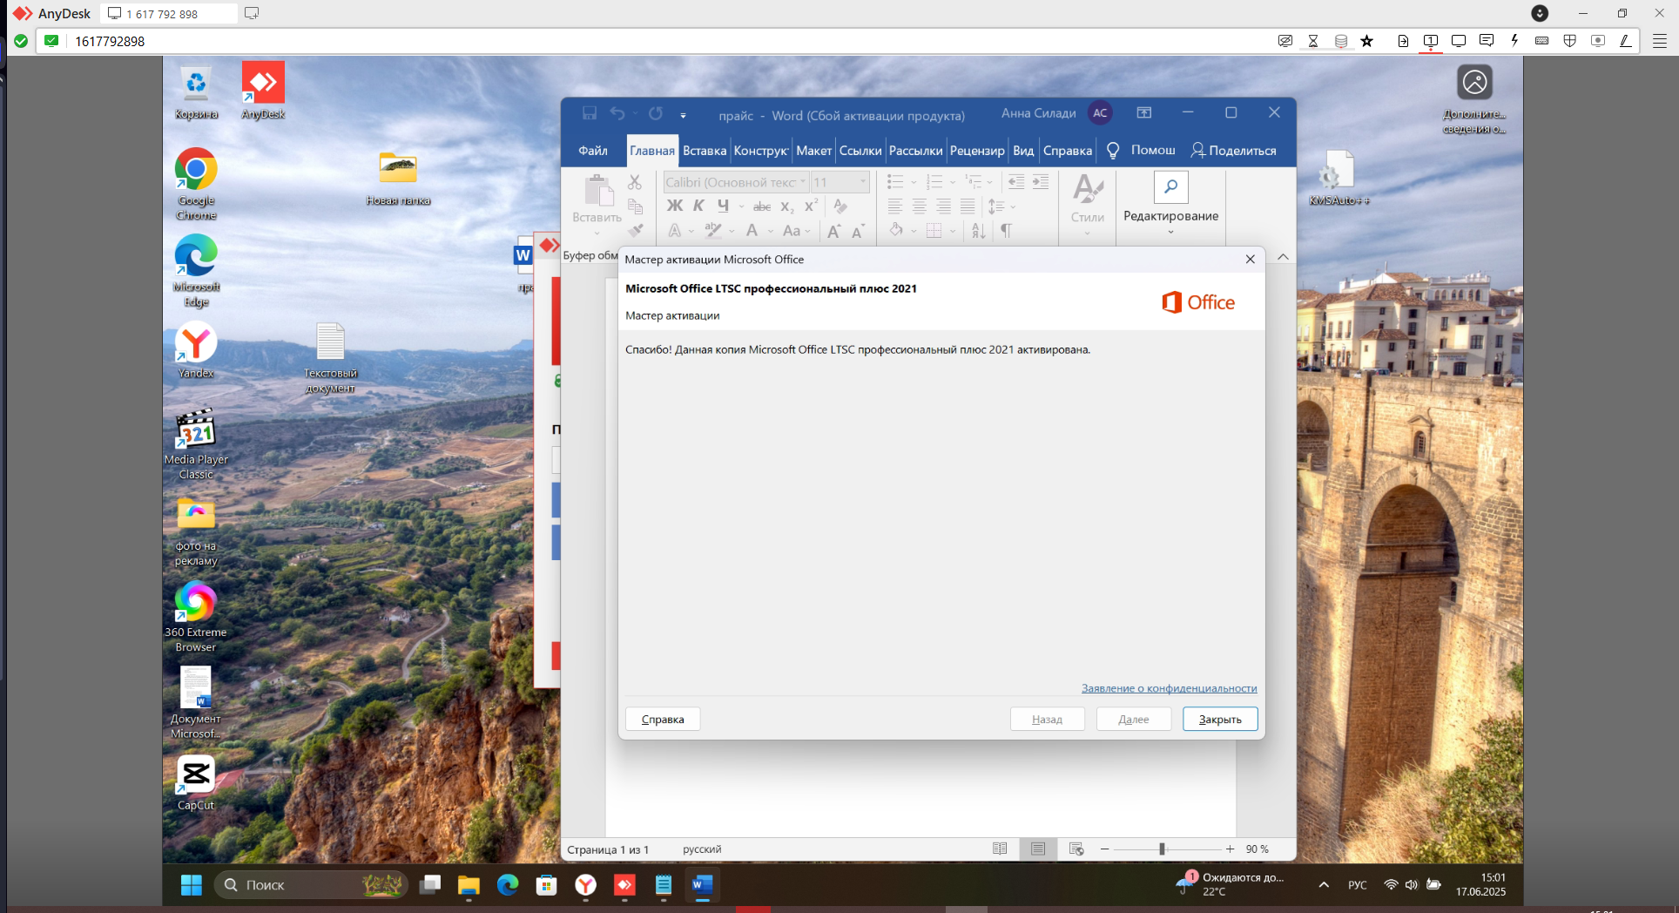Click the Undo arrow in Word title bar
This screenshot has width=1679, height=913.
617,113
